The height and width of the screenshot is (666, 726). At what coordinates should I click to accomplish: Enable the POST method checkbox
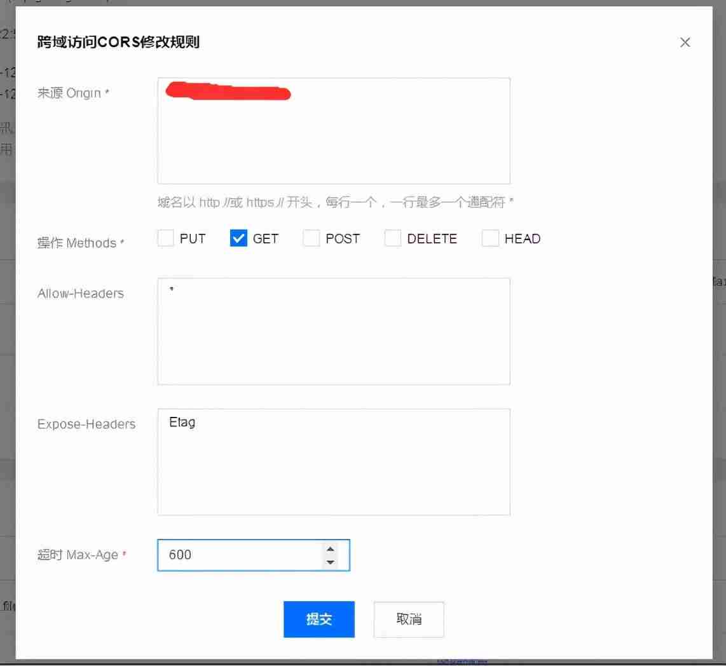click(311, 238)
